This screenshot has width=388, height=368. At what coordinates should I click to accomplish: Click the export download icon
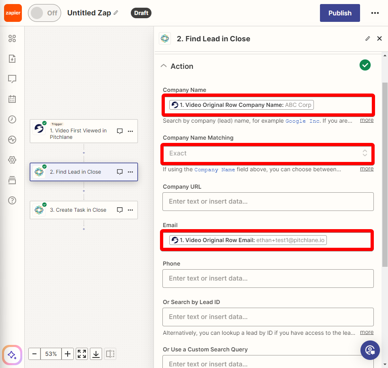pos(96,354)
